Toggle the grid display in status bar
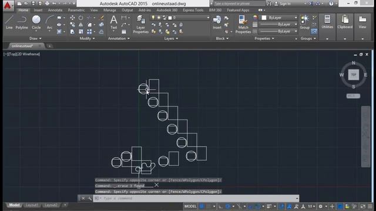Viewport: 376px width, 211px height. point(202,206)
